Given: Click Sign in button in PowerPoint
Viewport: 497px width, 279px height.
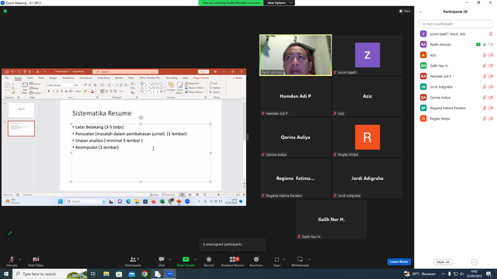Looking at the screenshot, I should [203, 72].
